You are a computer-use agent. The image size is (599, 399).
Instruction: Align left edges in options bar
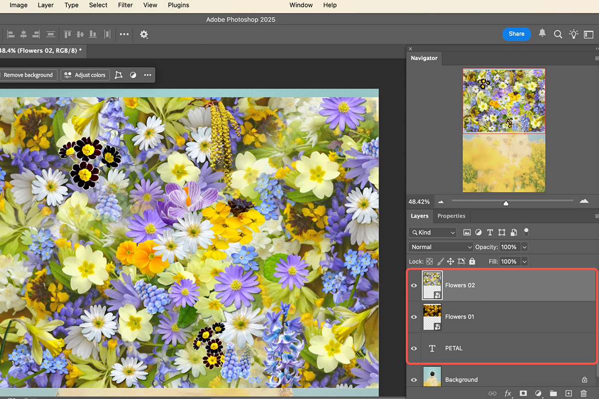coord(10,34)
